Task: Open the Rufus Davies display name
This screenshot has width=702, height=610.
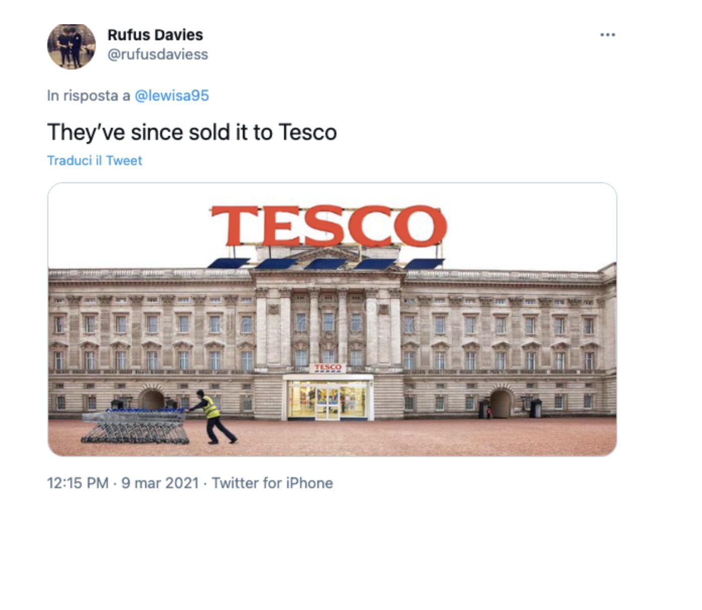Action: 155,35
